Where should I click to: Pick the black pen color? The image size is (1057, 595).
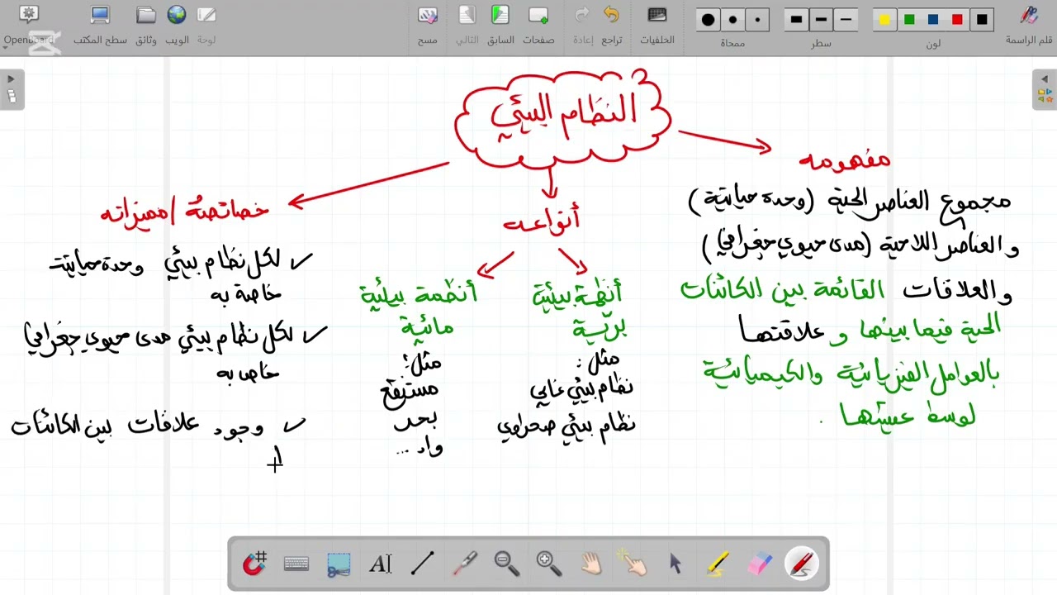pos(982,20)
